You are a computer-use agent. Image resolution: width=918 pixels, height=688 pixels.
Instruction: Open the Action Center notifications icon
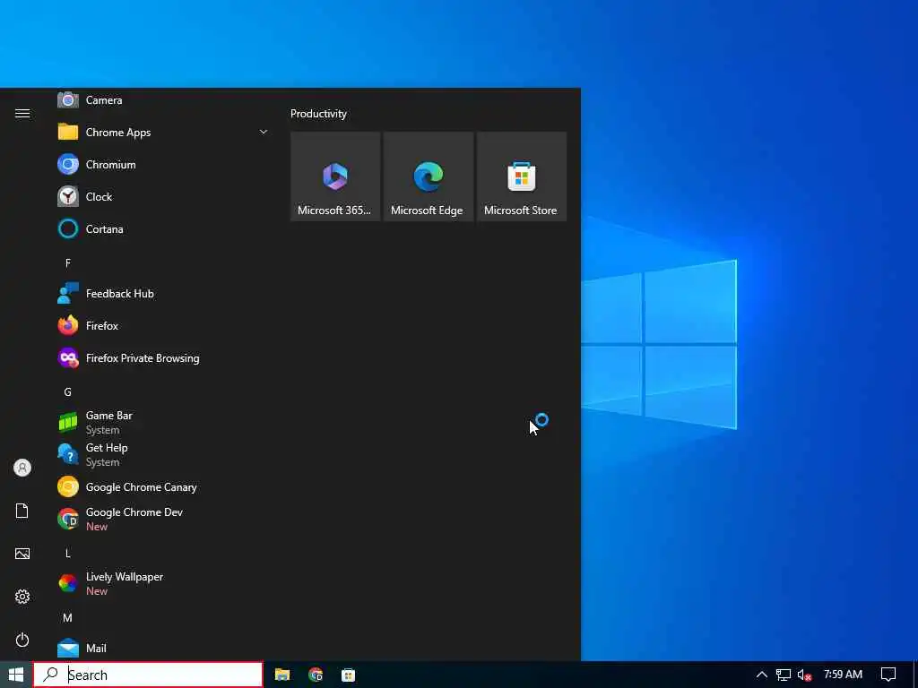tap(888, 675)
